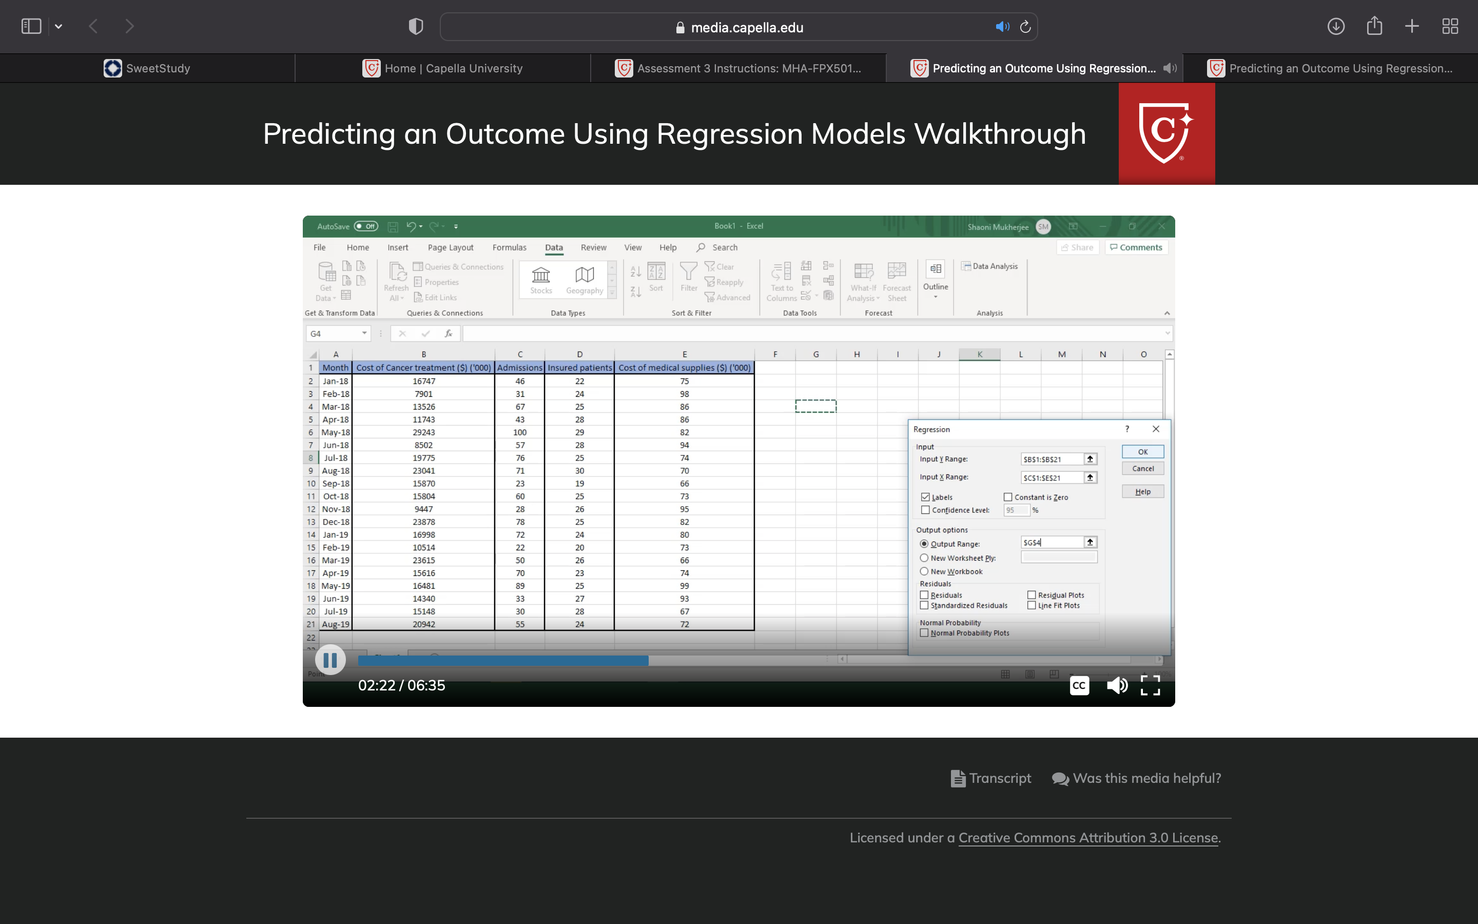1478x924 pixels.
Task: Click Was this media helpful?
Action: point(1136,778)
